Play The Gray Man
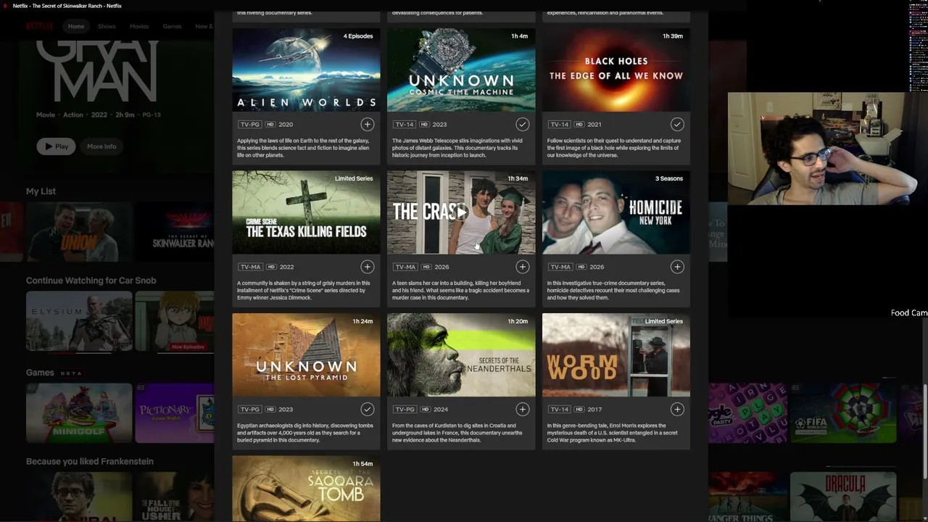Viewport: 928px width, 522px height. (57, 146)
